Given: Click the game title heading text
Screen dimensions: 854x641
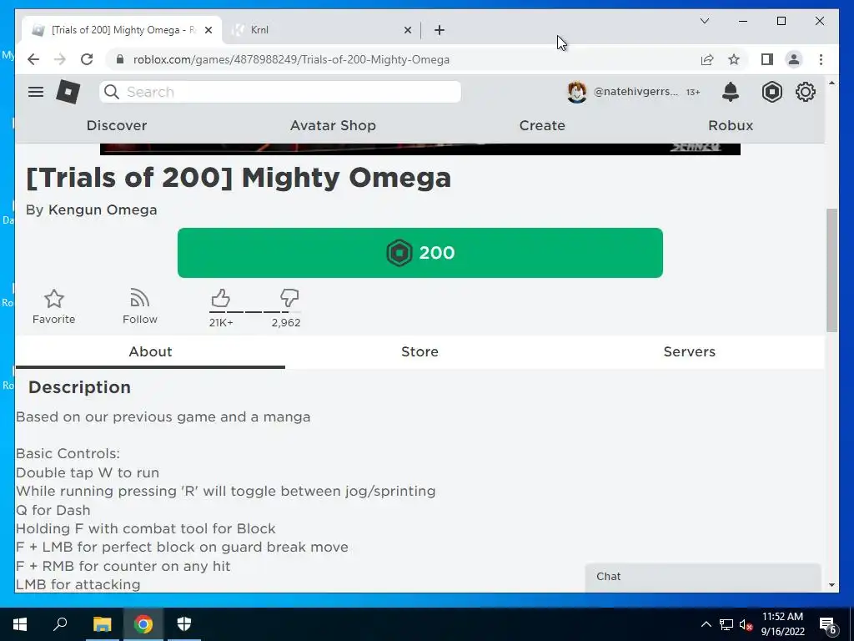Looking at the screenshot, I should (239, 178).
